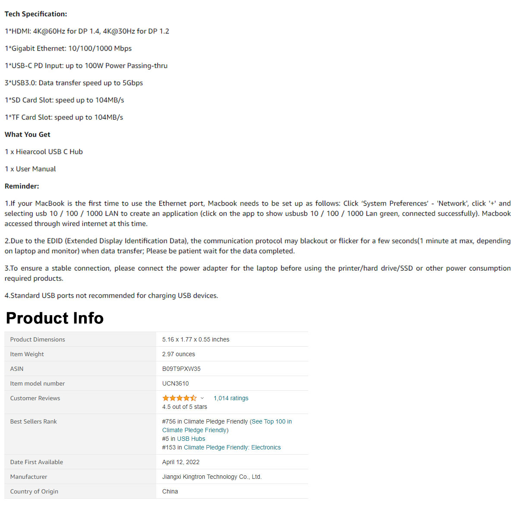
Task: Click the Product Info heading
Action: [55, 318]
